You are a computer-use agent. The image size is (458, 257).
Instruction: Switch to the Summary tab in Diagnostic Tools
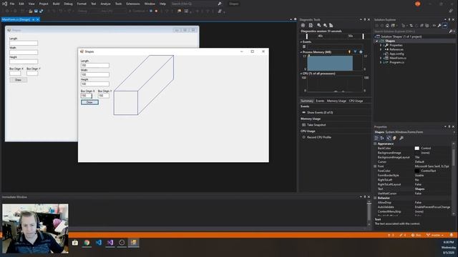point(307,101)
